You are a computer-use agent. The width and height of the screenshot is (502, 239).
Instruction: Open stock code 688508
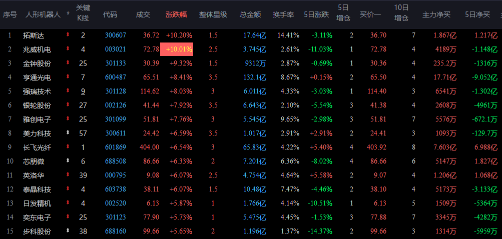(x=116, y=161)
